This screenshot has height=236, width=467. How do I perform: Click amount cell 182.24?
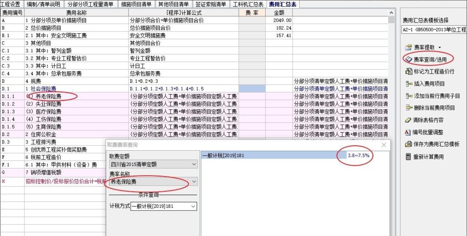(279, 28)
